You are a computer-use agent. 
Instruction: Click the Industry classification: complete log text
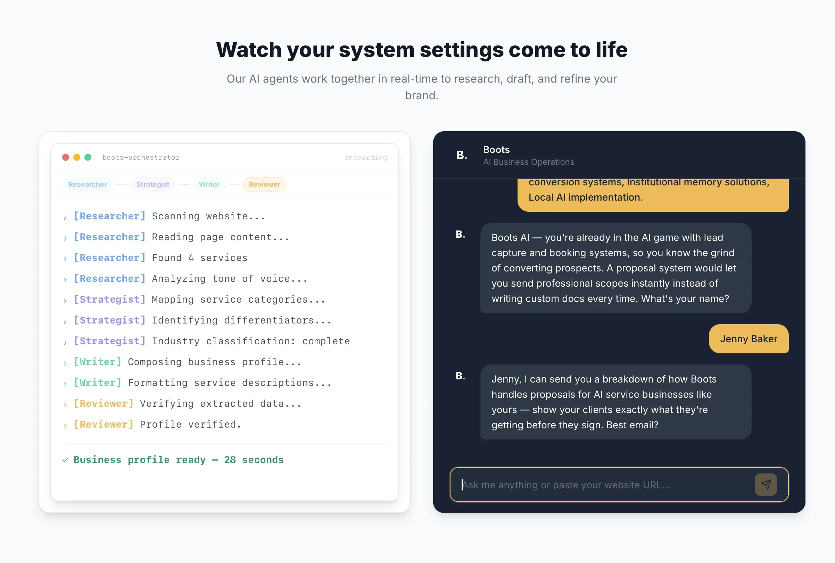pos(251,341)
